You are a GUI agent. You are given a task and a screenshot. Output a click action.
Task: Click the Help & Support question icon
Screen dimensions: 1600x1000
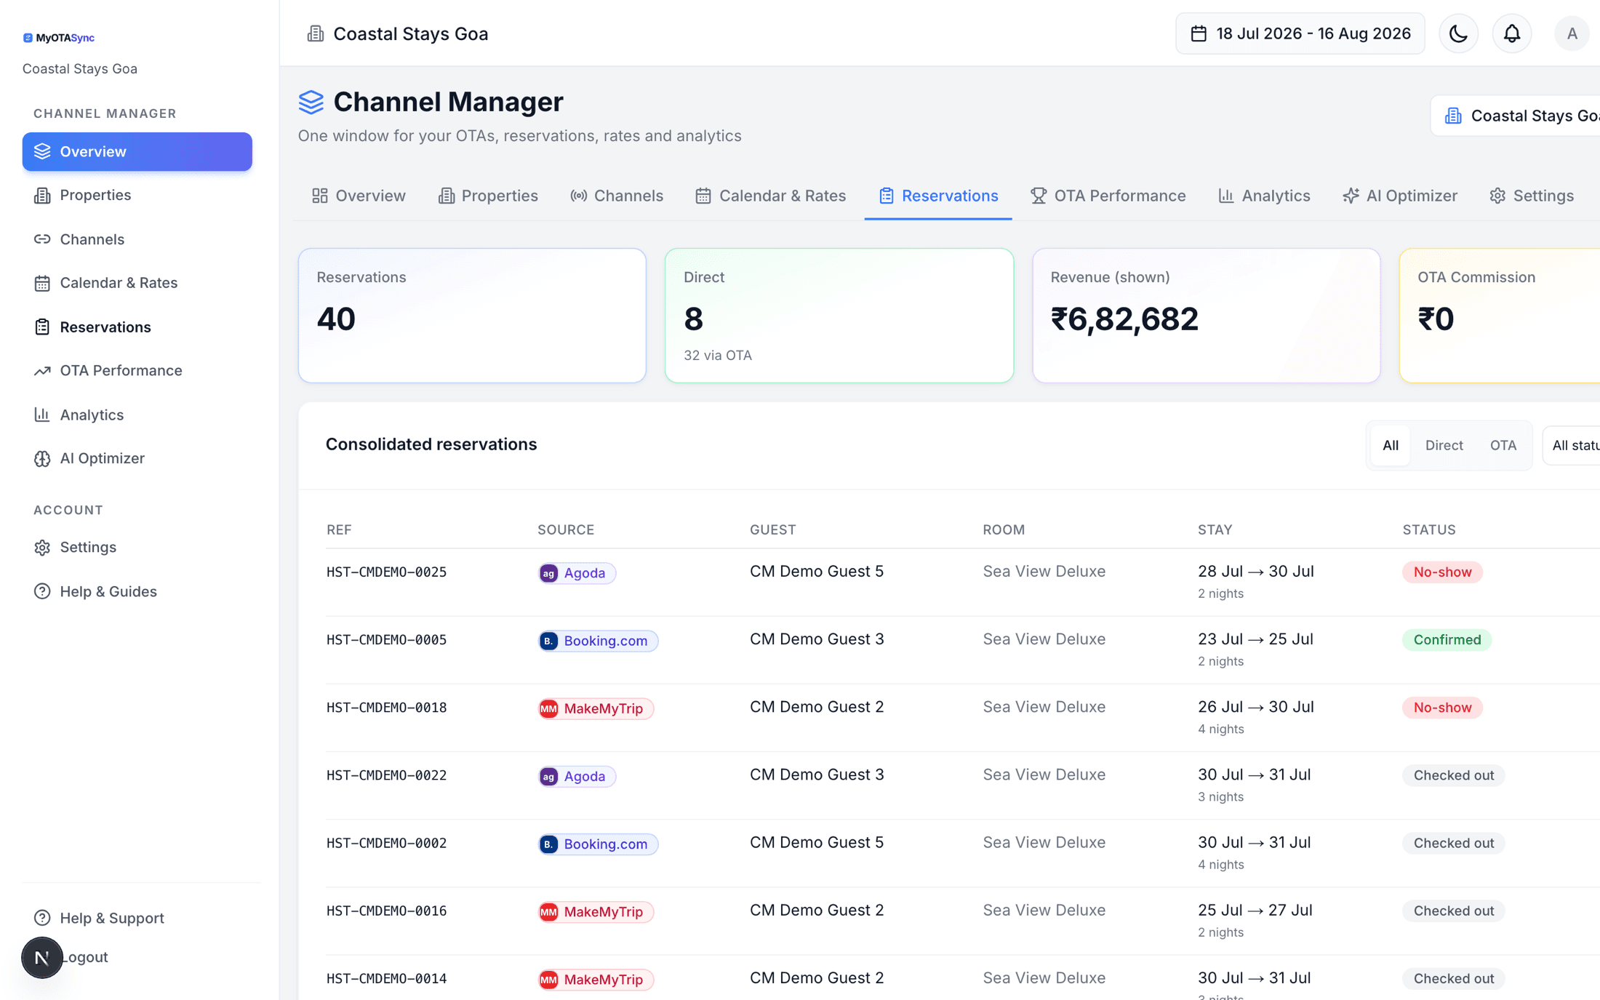coord(42,918)
